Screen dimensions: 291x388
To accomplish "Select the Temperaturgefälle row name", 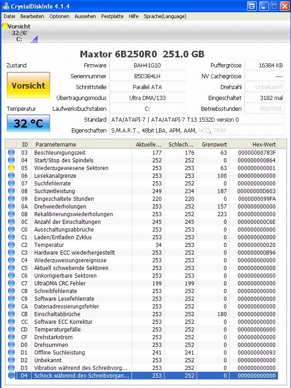I will tap(57, 329).
